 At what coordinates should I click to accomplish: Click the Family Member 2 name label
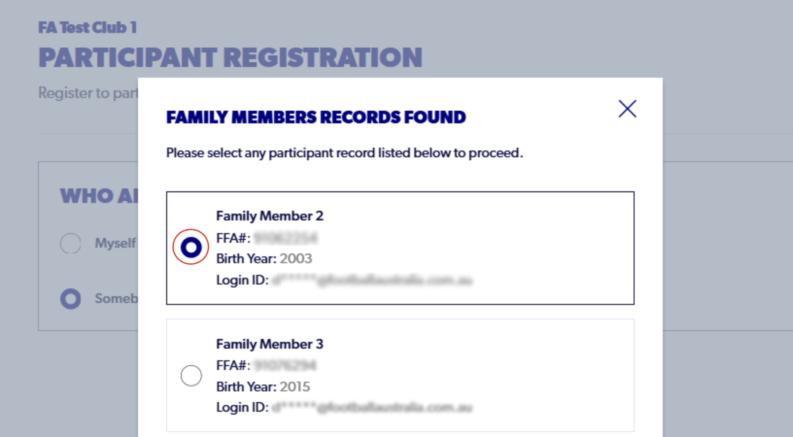tap(270, 216)
